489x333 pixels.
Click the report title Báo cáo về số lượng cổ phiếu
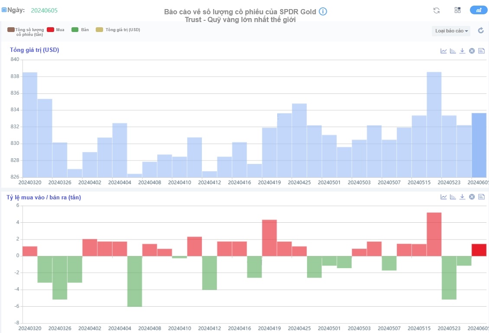(x=240, y=16)
